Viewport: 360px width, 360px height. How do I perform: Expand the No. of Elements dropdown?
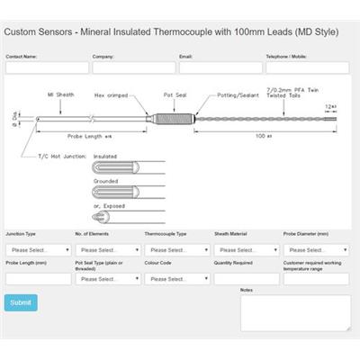tap(108, 250)
